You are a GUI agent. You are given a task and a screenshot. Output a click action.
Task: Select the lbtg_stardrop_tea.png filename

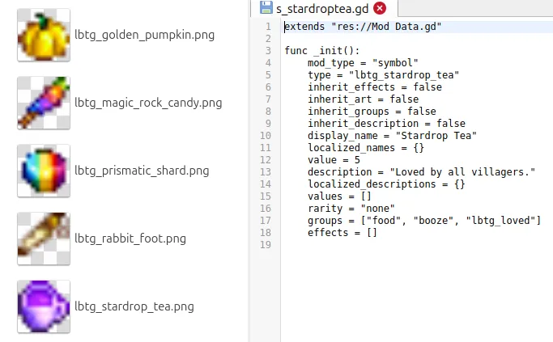coord(134,306)
